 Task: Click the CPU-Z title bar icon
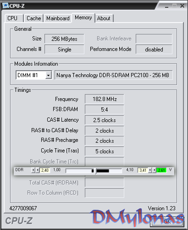pyautogui.click(x=6, y=6)
